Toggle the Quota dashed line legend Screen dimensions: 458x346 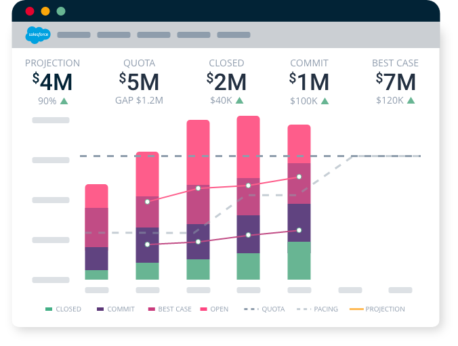point(264,309)
